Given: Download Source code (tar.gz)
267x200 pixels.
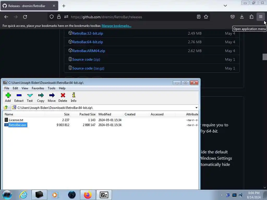Looking at the screenshot, I should [88, 68].
